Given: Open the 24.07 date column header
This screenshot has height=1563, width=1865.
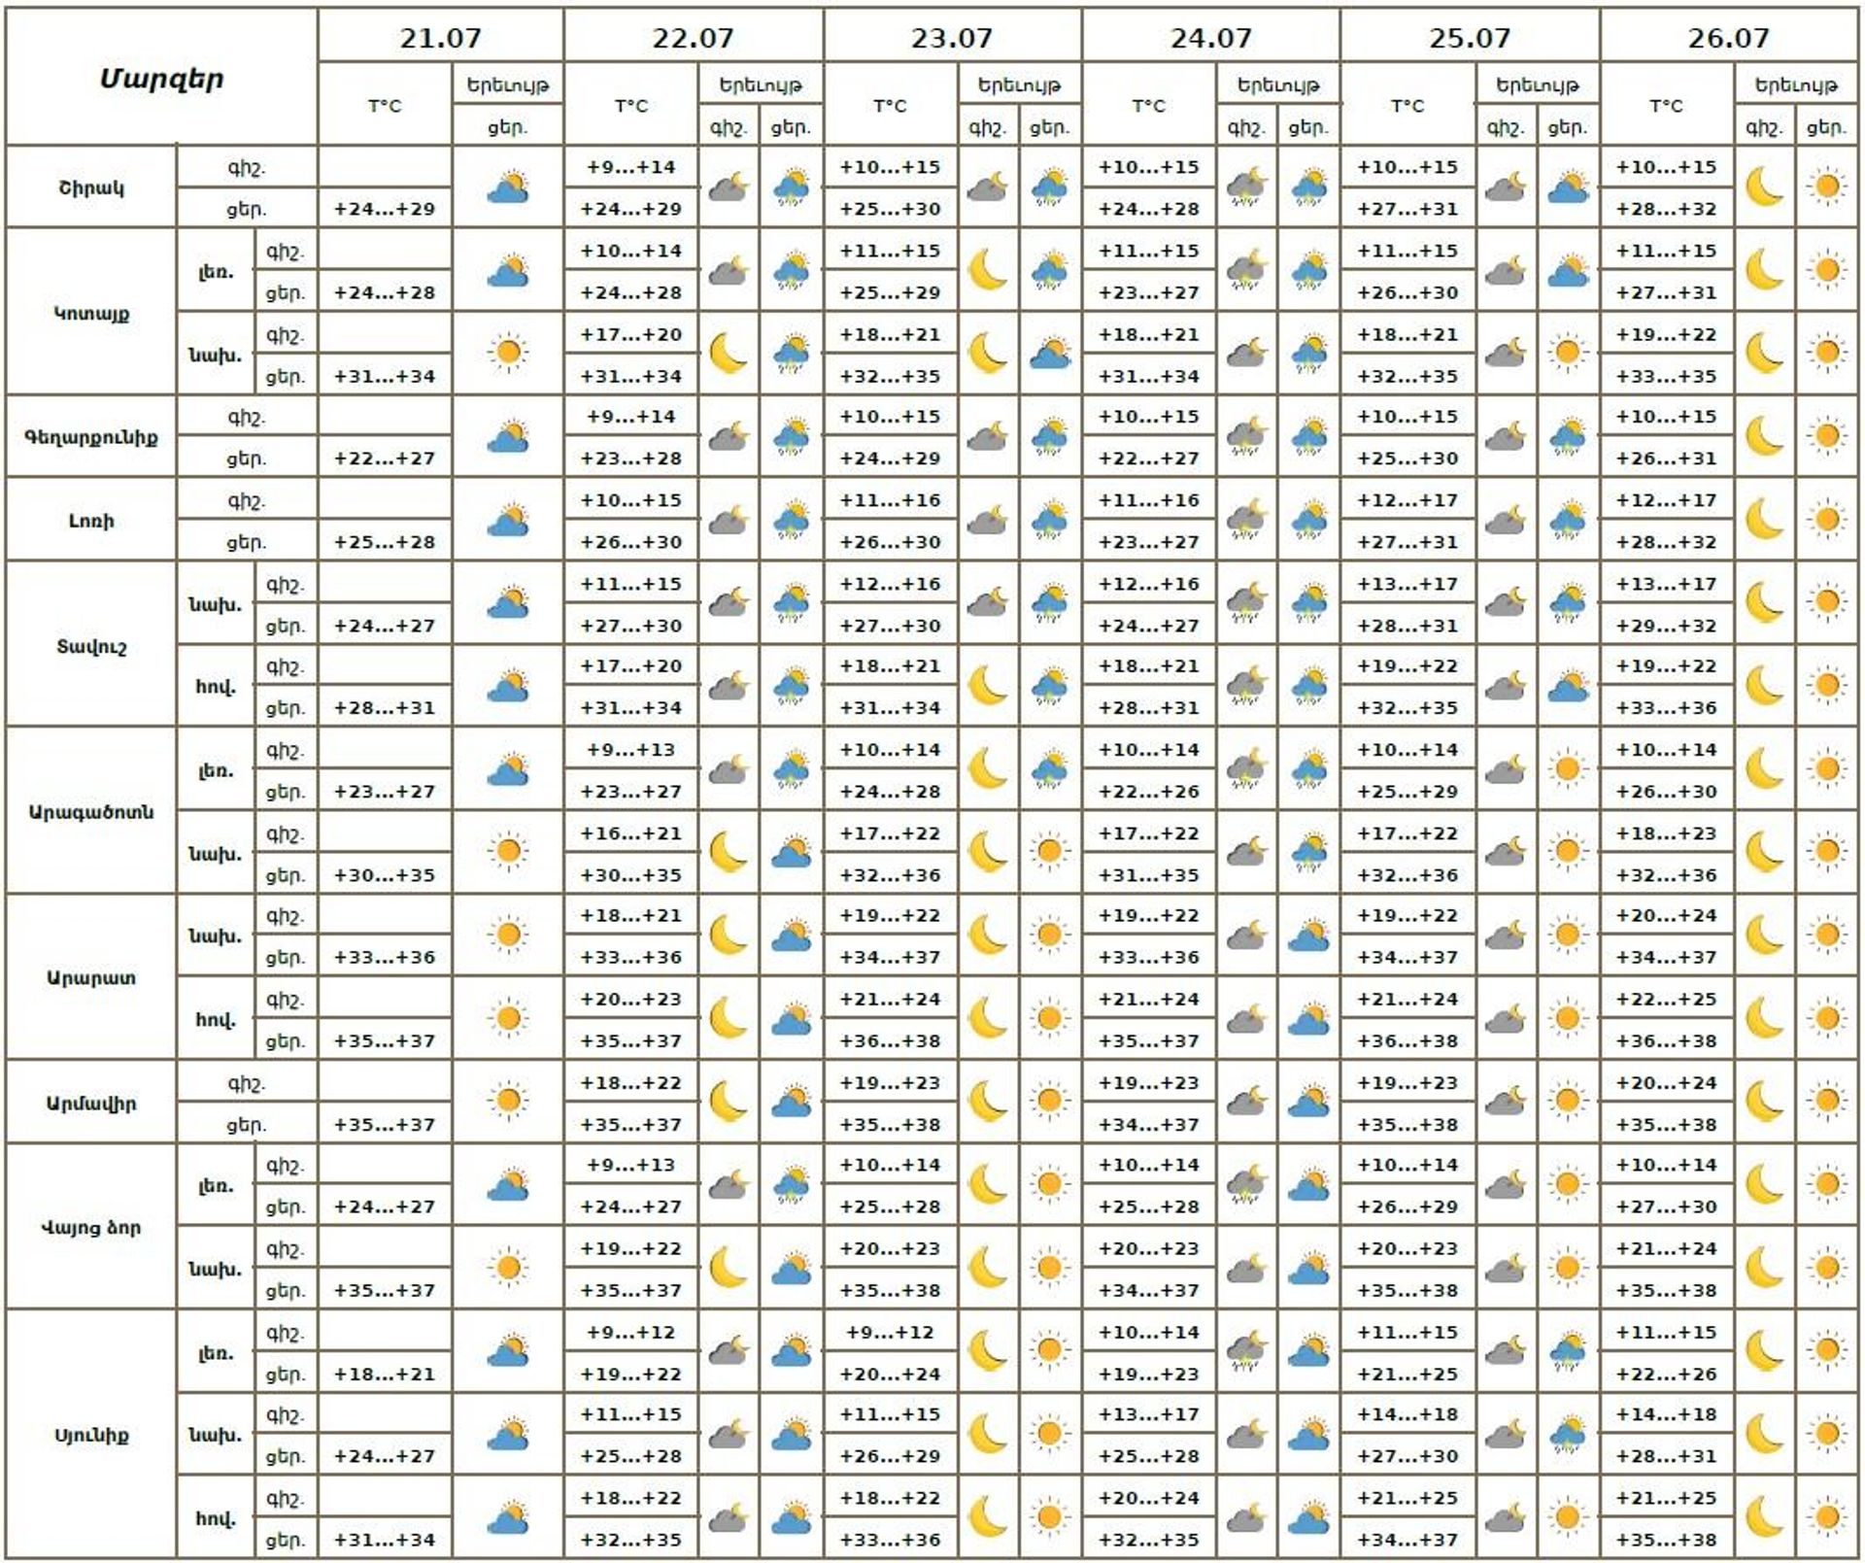Looking at the screenshot, I should pos(1210,38).
